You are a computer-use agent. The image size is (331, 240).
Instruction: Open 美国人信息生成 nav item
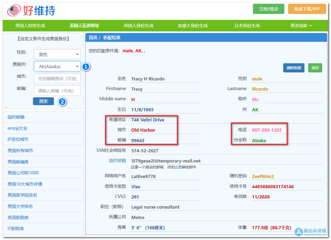click(x=30, y=26)
